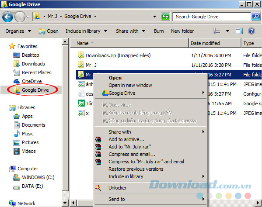
Task: Sort by Date modified column header
Action: point(215,43)
